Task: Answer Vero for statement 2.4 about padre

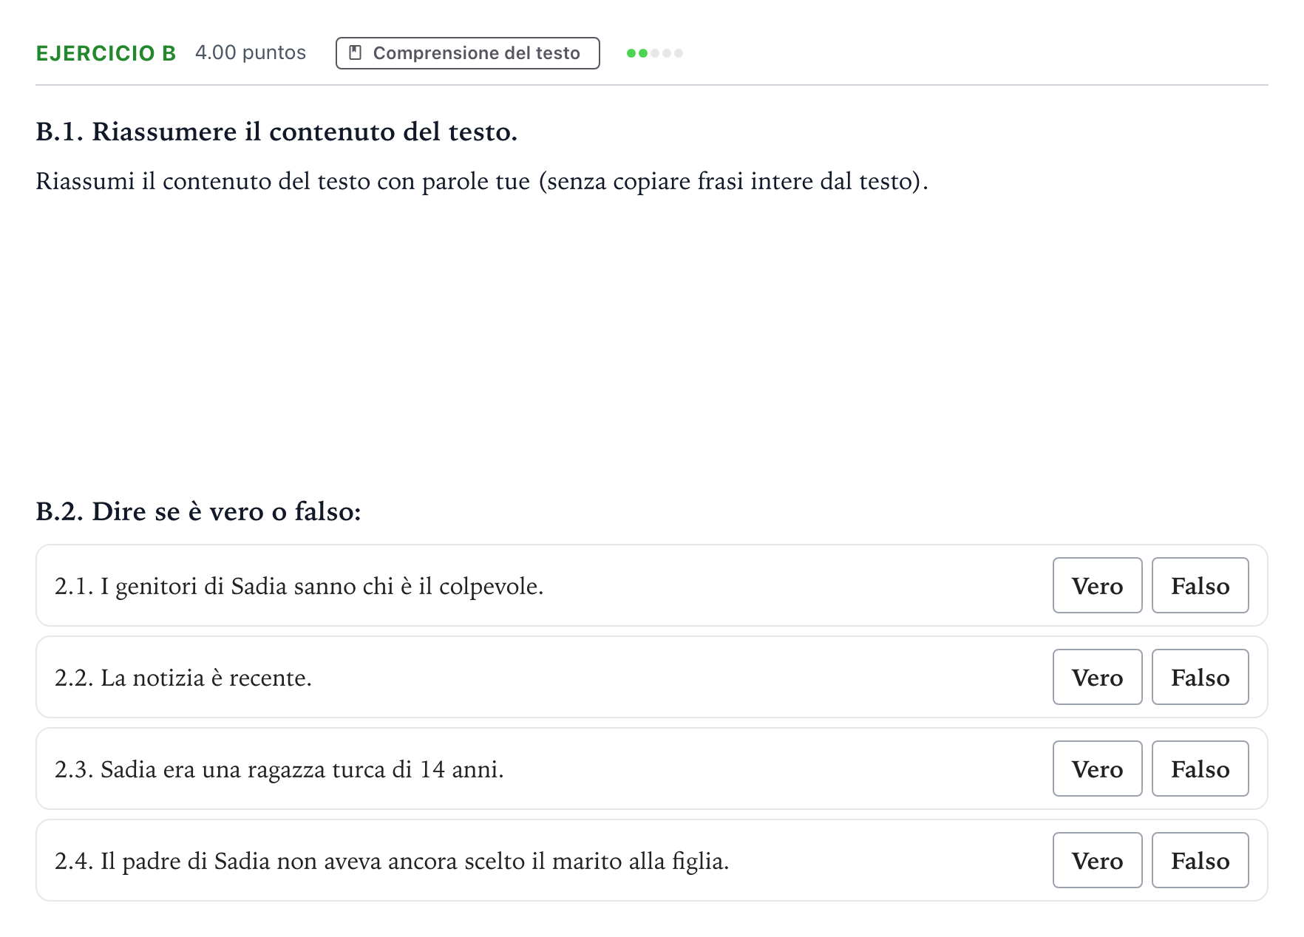Action: coord(1097,860)
